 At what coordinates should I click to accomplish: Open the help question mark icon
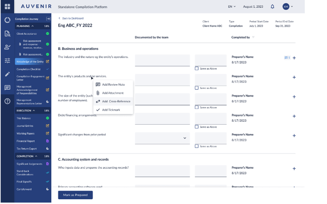7,101
